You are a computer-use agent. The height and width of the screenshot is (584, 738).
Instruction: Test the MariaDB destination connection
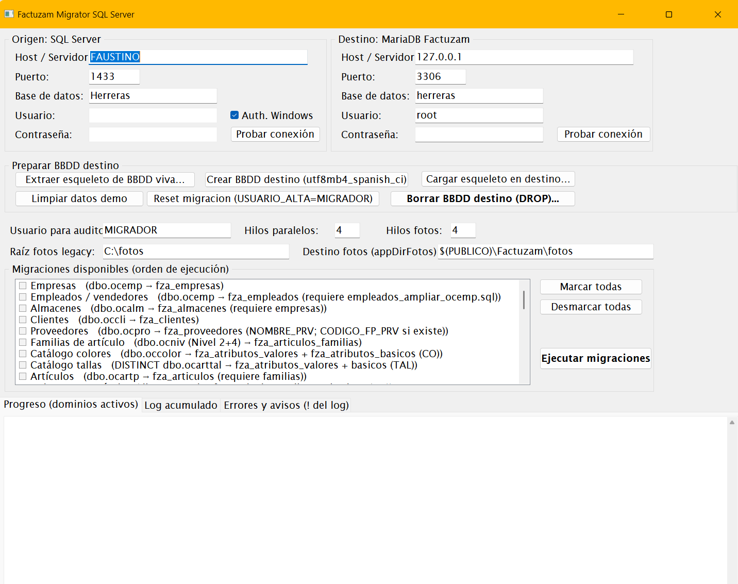(603, 134)
